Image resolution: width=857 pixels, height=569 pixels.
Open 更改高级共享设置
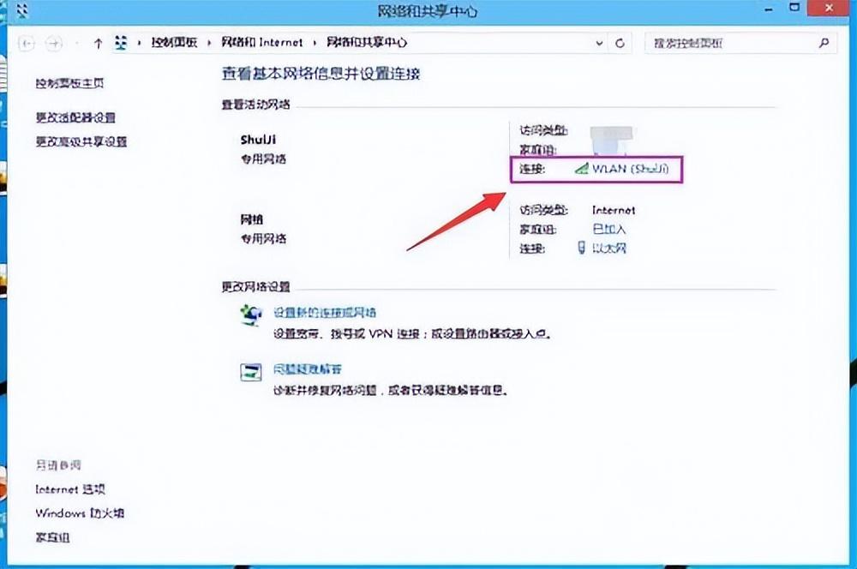point(81,141)
